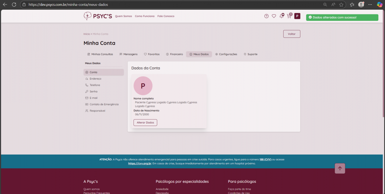
Task: Select Endereço in the sidebar
Action: pos(95,79)
